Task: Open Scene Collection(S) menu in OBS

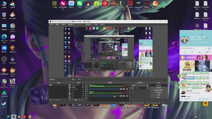Action: pyautogui.click(x=89, y=25)
